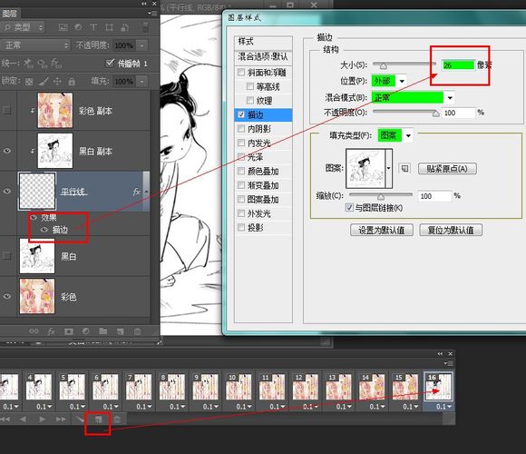This screenshot has width=526, height=454.
Task: Open the layer 不透明度 slider arrow
Action: point(142,45)
